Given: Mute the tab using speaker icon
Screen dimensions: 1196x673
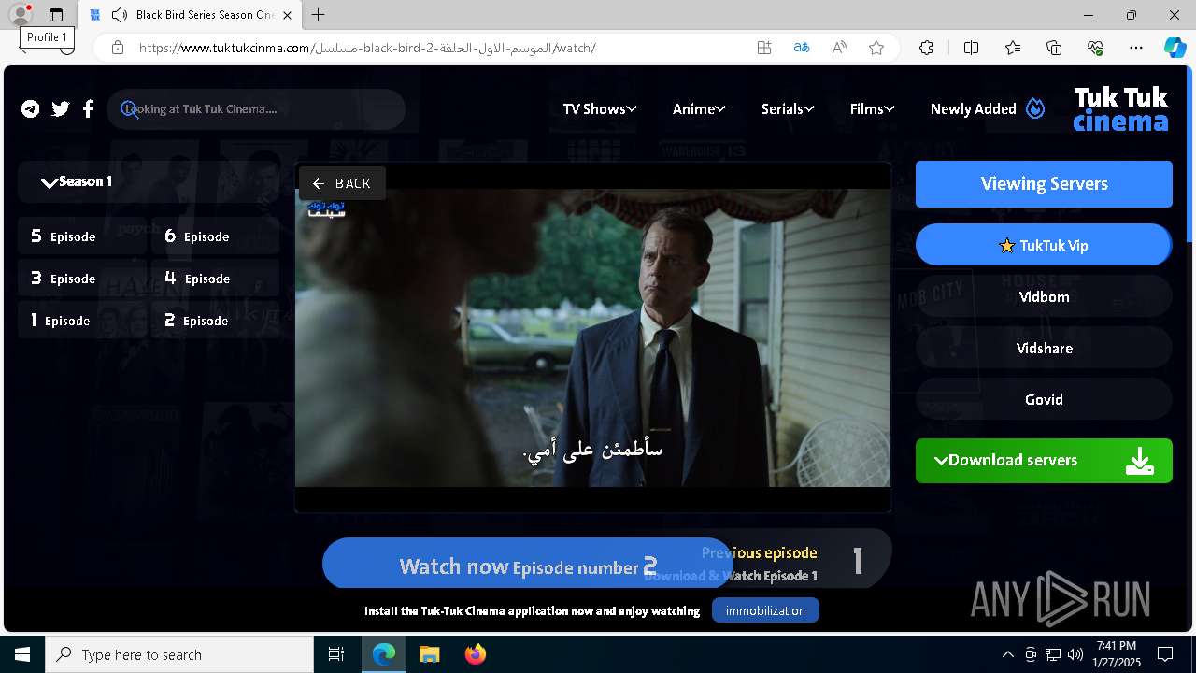Looking at the screenshot, I should 119,15.
